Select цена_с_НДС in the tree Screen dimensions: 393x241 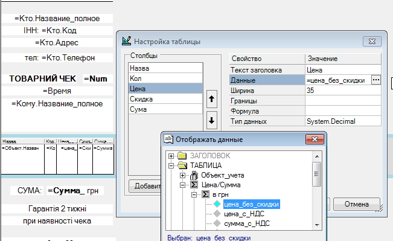[x=244, y=214]
